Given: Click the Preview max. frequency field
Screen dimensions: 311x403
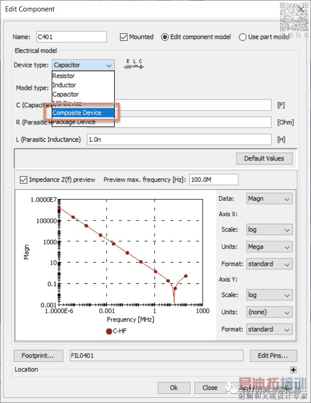Looking at the screenshot, I should (214, 180).
